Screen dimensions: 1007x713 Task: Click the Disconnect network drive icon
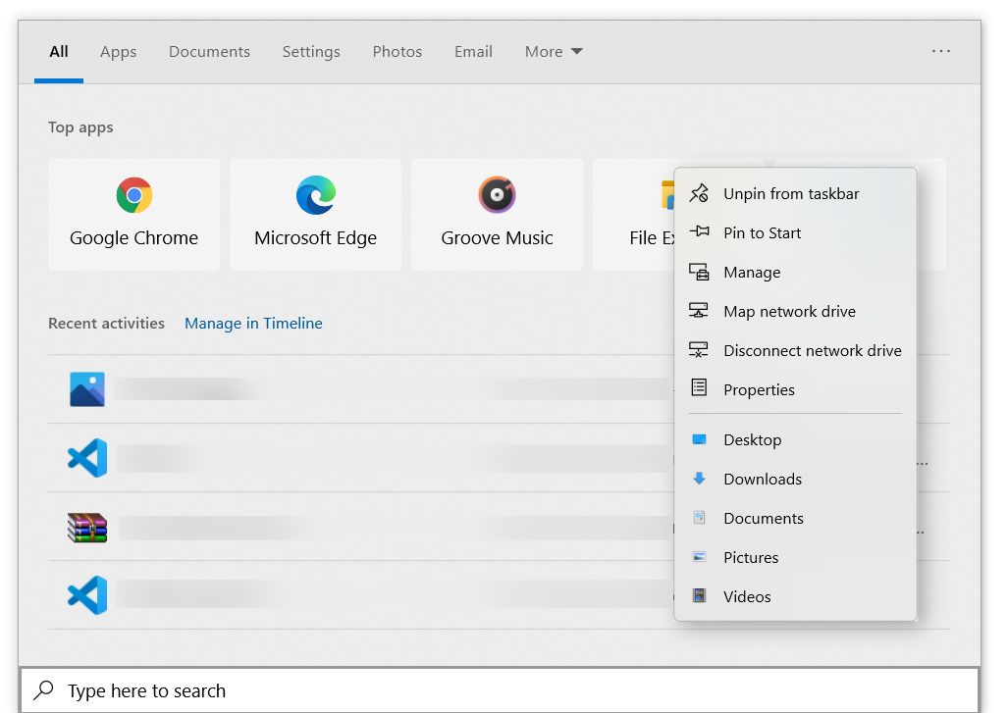click(x=699, y=350)
